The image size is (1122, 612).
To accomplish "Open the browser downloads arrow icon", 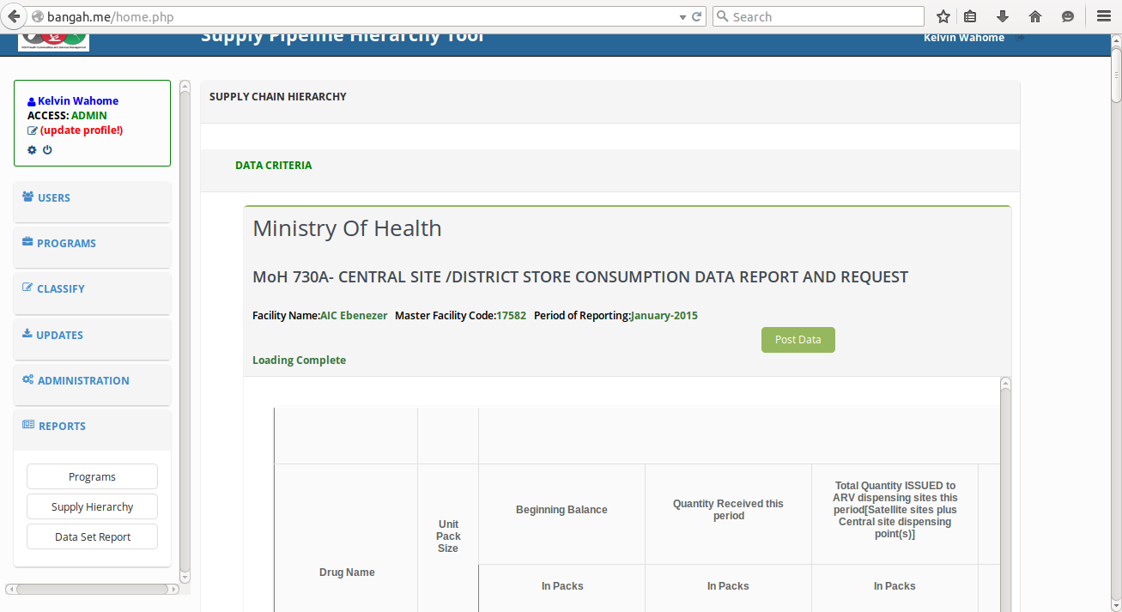I will point(1002,16).
